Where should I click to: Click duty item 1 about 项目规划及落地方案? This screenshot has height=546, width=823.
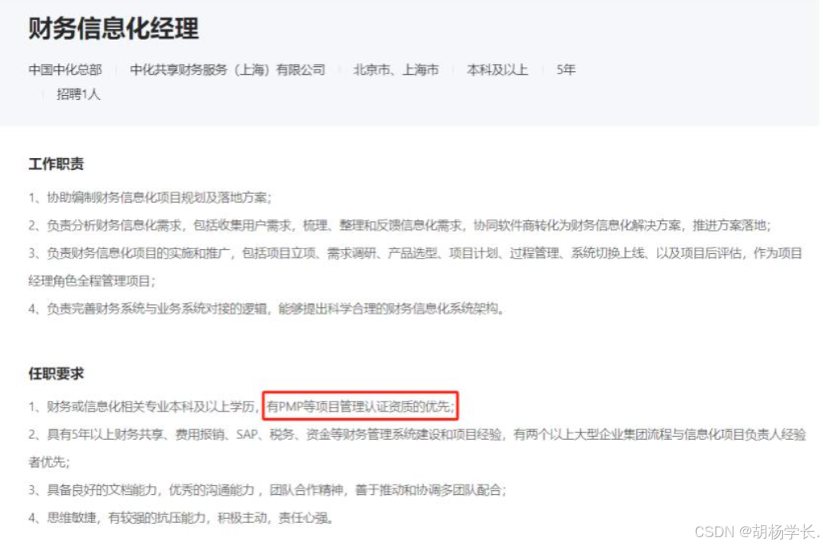150,197
